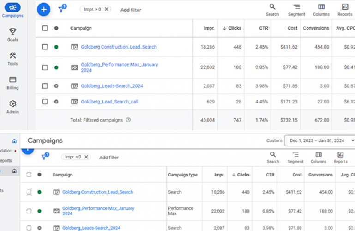Select Goldberg_Leads-Search_2024 checkbox in the four-campaign table
Image resolution: width=355 pixels, height=231 pixels.
[x=45, y=86]
